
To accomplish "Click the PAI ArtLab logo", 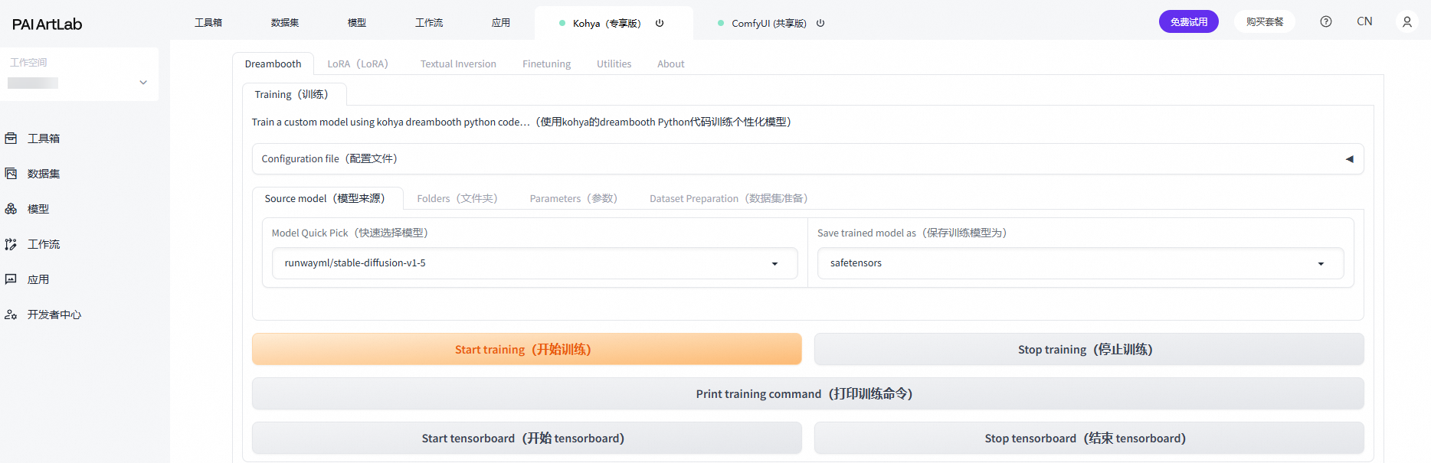I will pos(47,24).
